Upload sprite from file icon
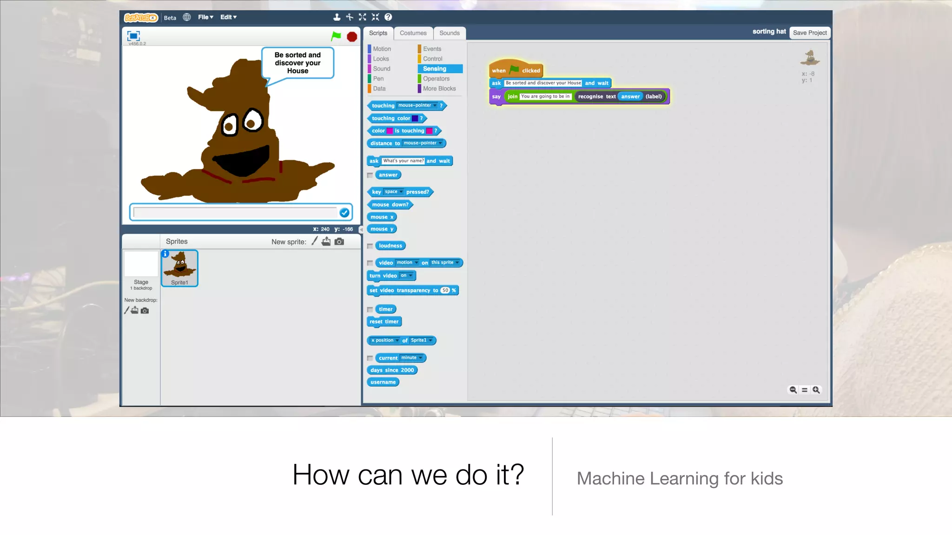Screen dimensions: 952x535 [326, 241]
